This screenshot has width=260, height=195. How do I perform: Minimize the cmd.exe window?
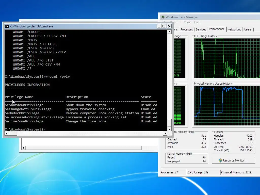pos(159,26)
